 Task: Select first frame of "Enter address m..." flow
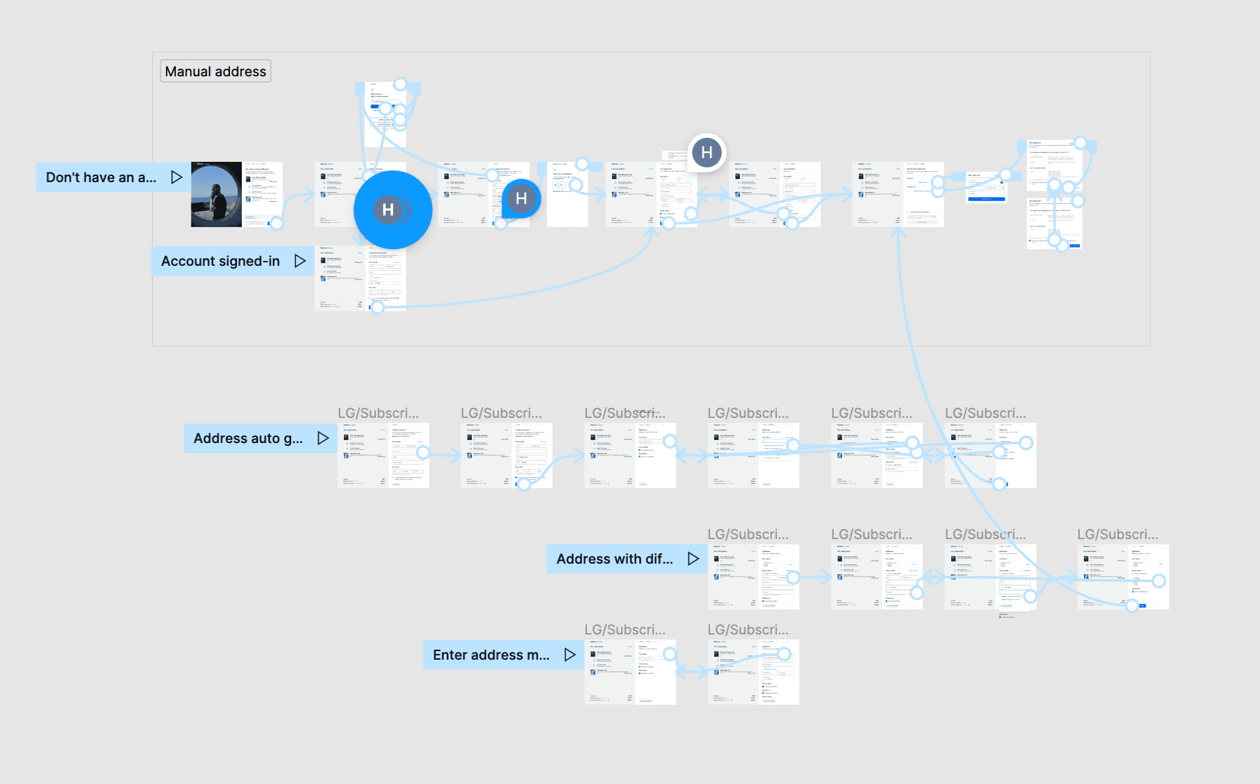click(x=630, y=672)
